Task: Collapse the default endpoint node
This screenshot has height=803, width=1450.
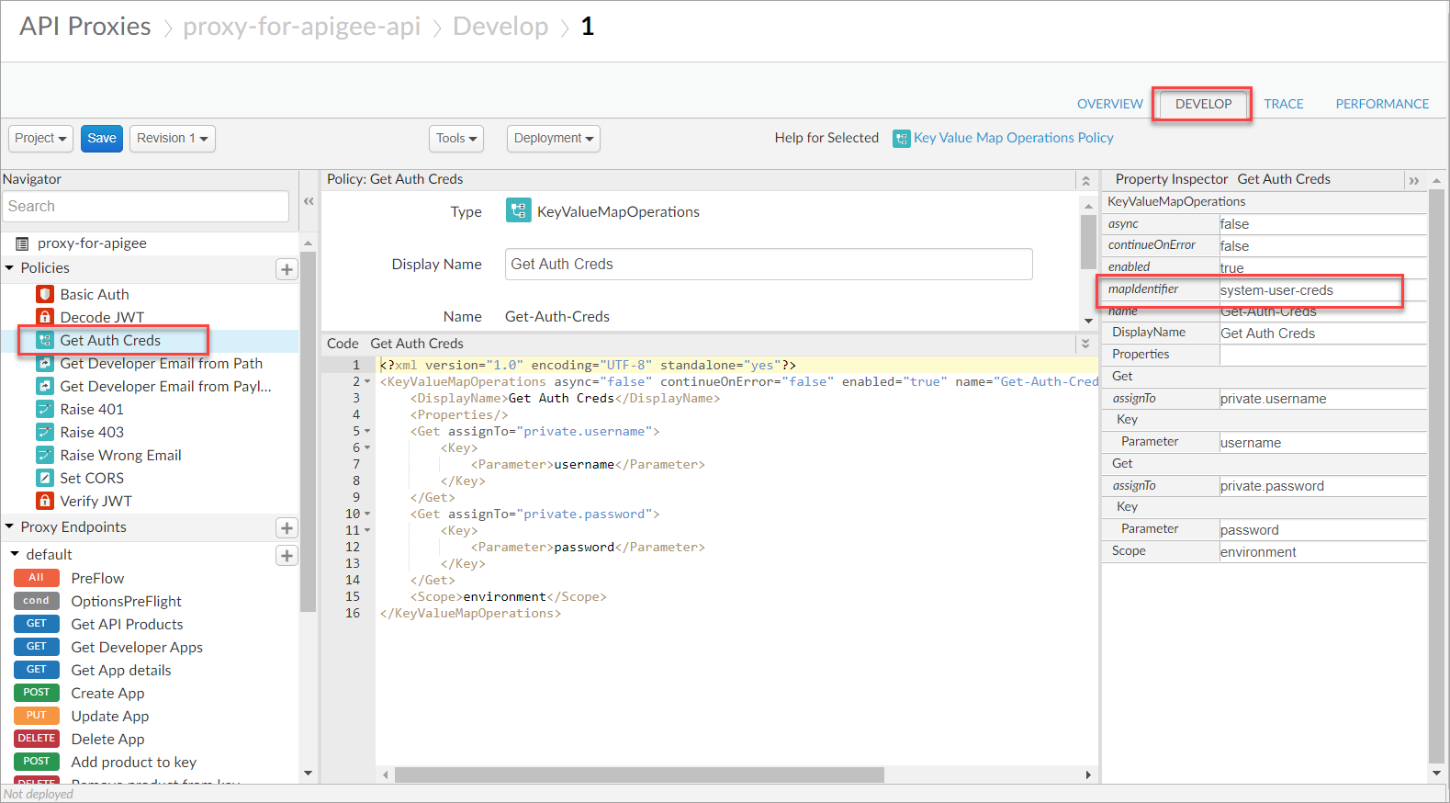Action: click(15, 555)
